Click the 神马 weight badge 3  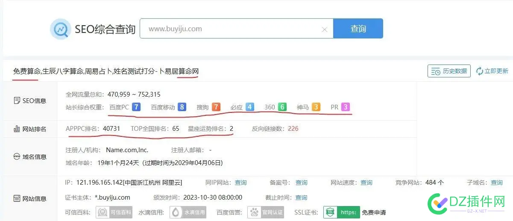click(316, 107)
